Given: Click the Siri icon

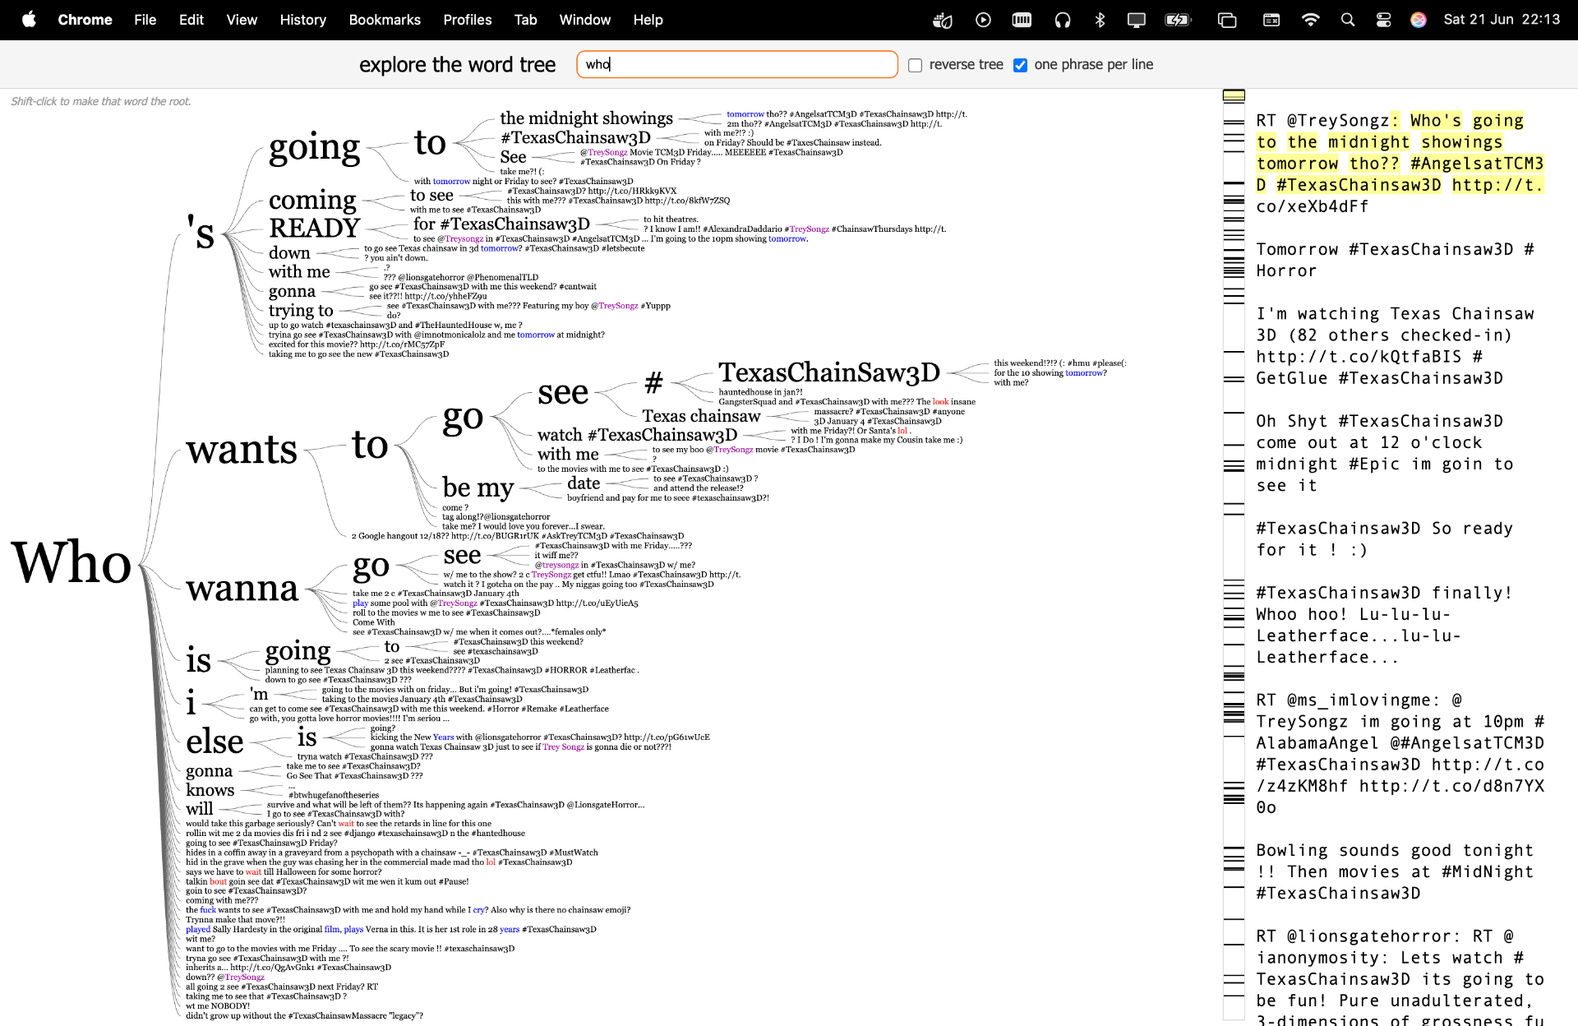Looking at the screenshot, I should pyautogui.click(x=1419, y=20).
